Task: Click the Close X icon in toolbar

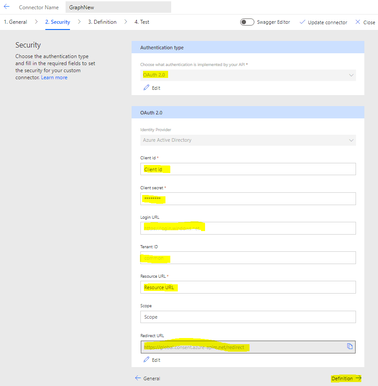Action: tap(358, 22)
